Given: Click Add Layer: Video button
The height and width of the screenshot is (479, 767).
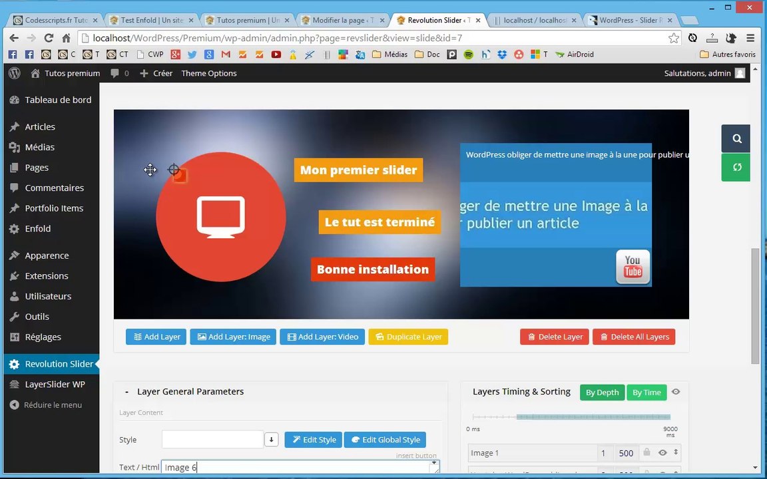Looking at the screenshot, I should click(322, 337).
